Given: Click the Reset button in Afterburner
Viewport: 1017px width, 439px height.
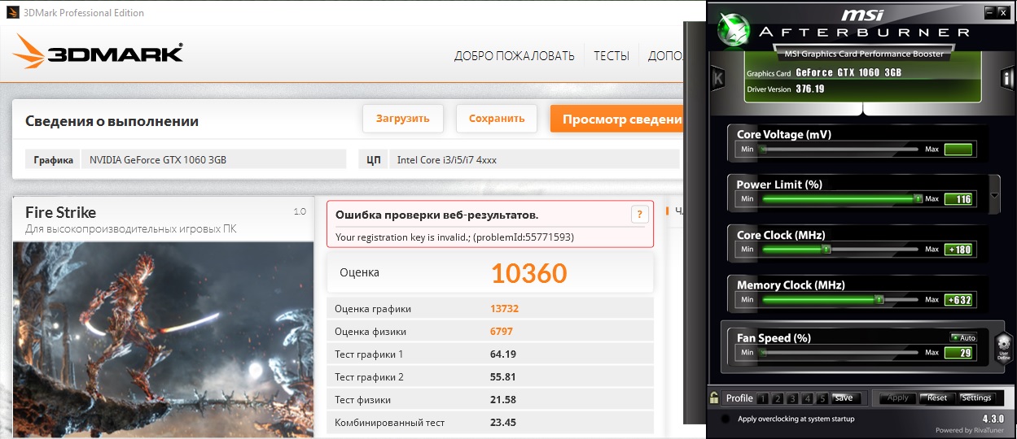Looking at the screenshot, I should 937,398.
